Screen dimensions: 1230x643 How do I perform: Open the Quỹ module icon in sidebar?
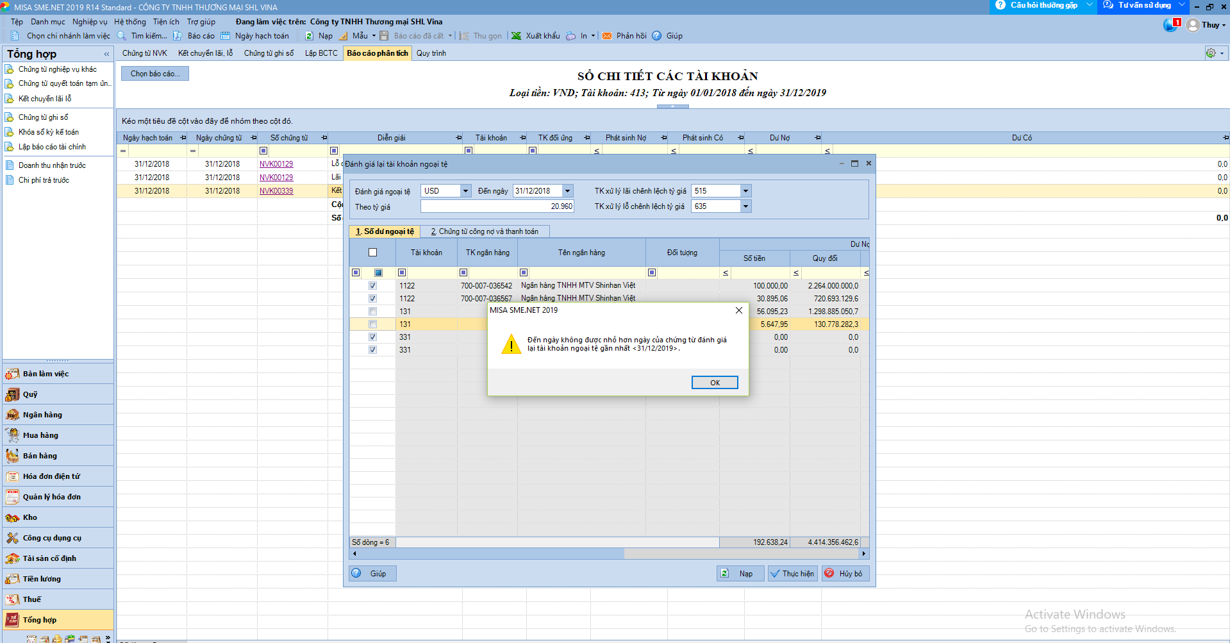12,394
